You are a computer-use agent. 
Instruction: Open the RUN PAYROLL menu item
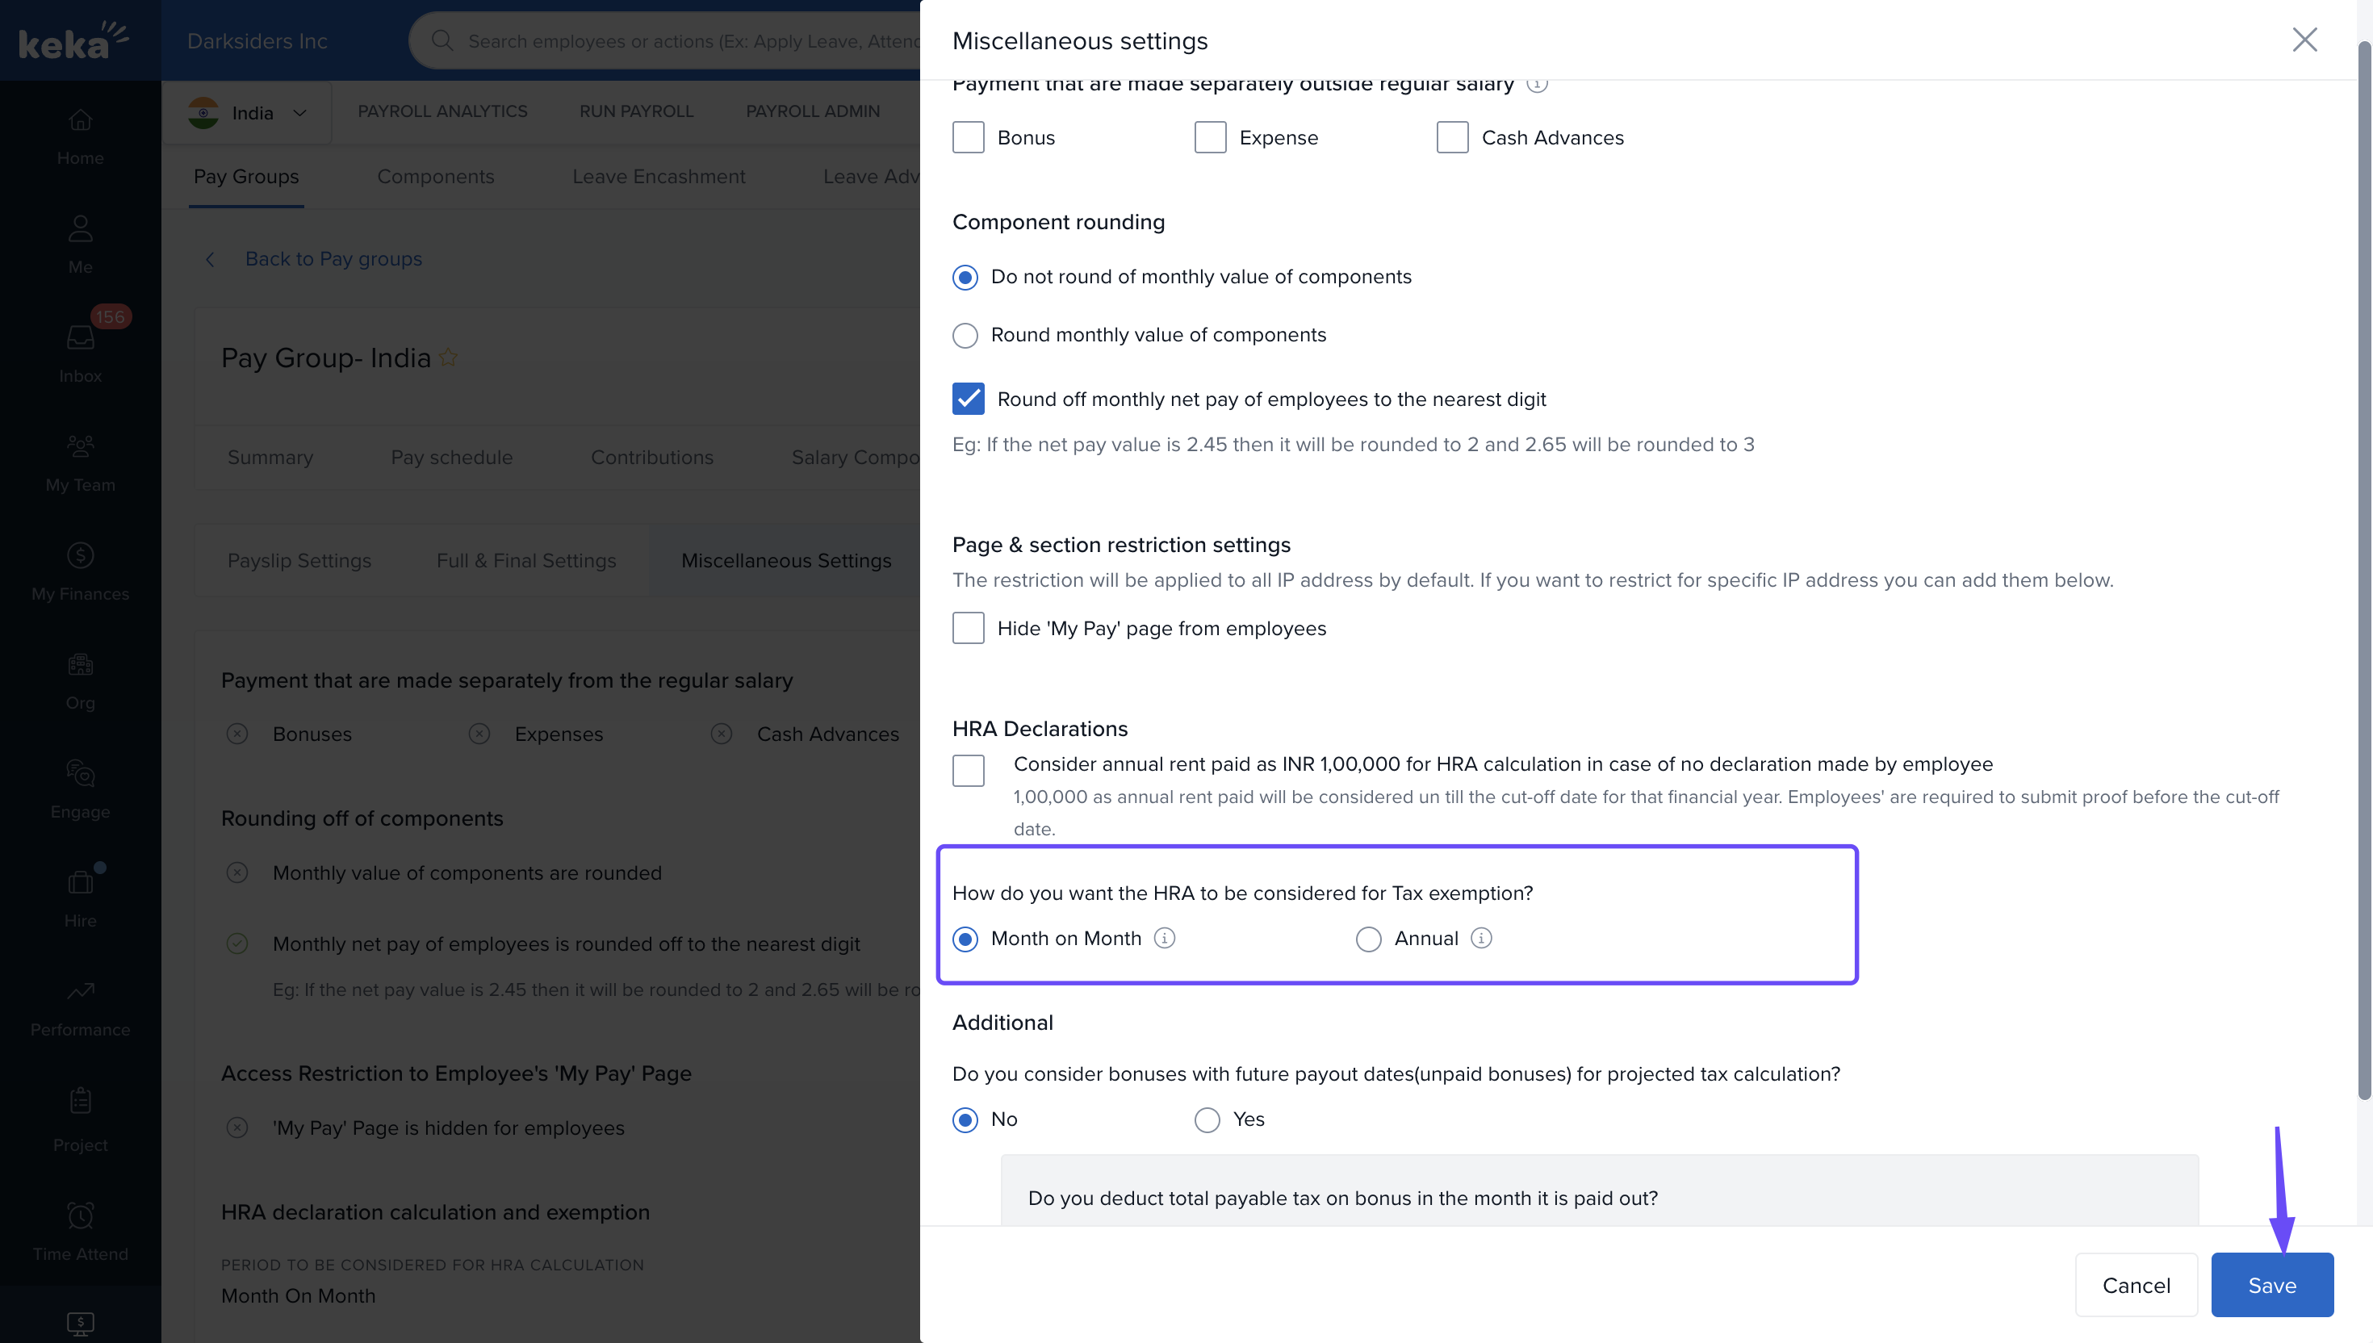click(635, 111)
